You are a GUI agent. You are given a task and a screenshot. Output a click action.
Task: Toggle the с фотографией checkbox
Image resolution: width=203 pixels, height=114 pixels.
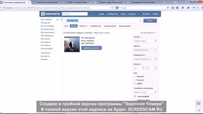(135, 96)
